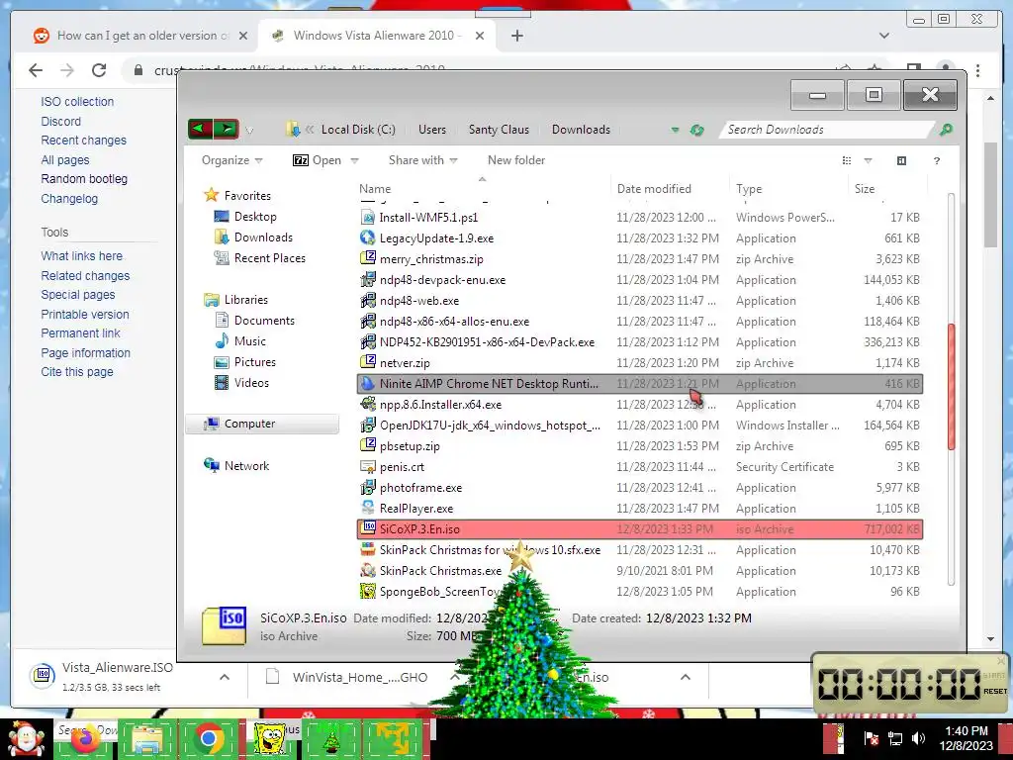1013x760 pixels.
Task: Sort by the Size column header
Action: pyautogui.click(x=886, y=189)
